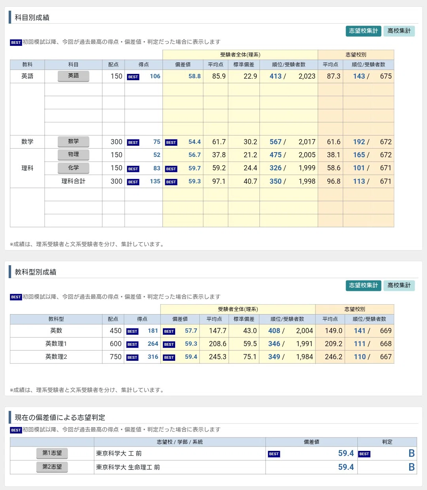Click BEST badge beside 第1志望 judgment
Screen dimensions: 427x490
[364, 454]
